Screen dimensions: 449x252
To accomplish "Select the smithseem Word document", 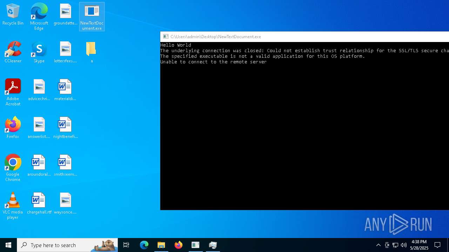I will coord(66,166).
